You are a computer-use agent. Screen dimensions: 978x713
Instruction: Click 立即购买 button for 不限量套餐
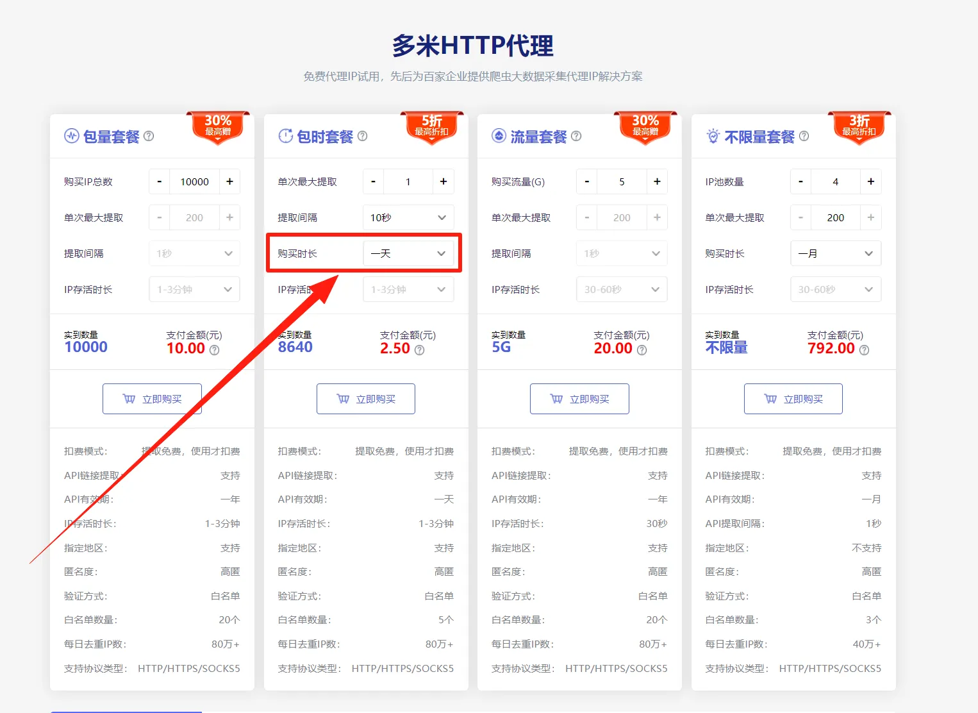coord(793,399)
